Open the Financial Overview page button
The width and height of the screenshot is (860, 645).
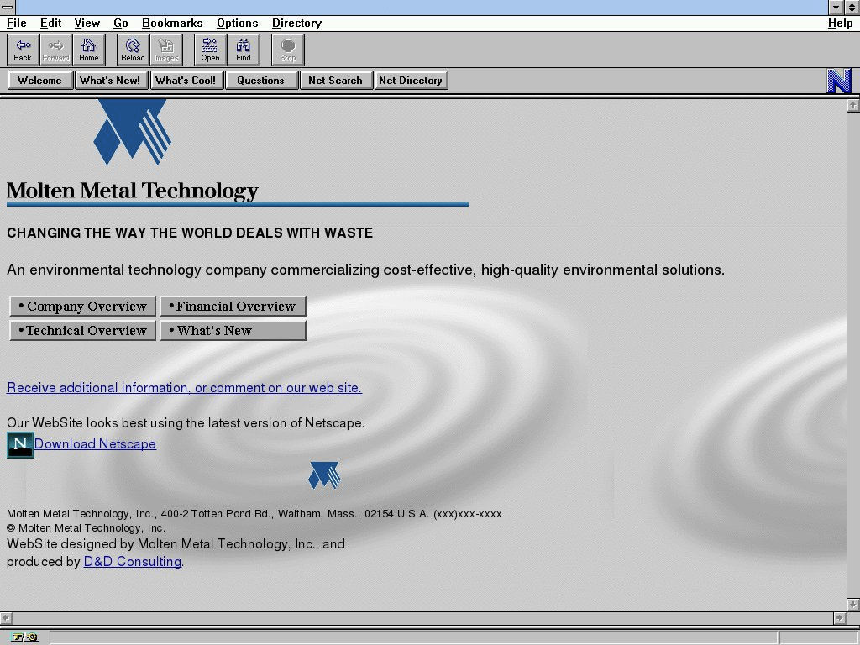[x=233, y=307]
